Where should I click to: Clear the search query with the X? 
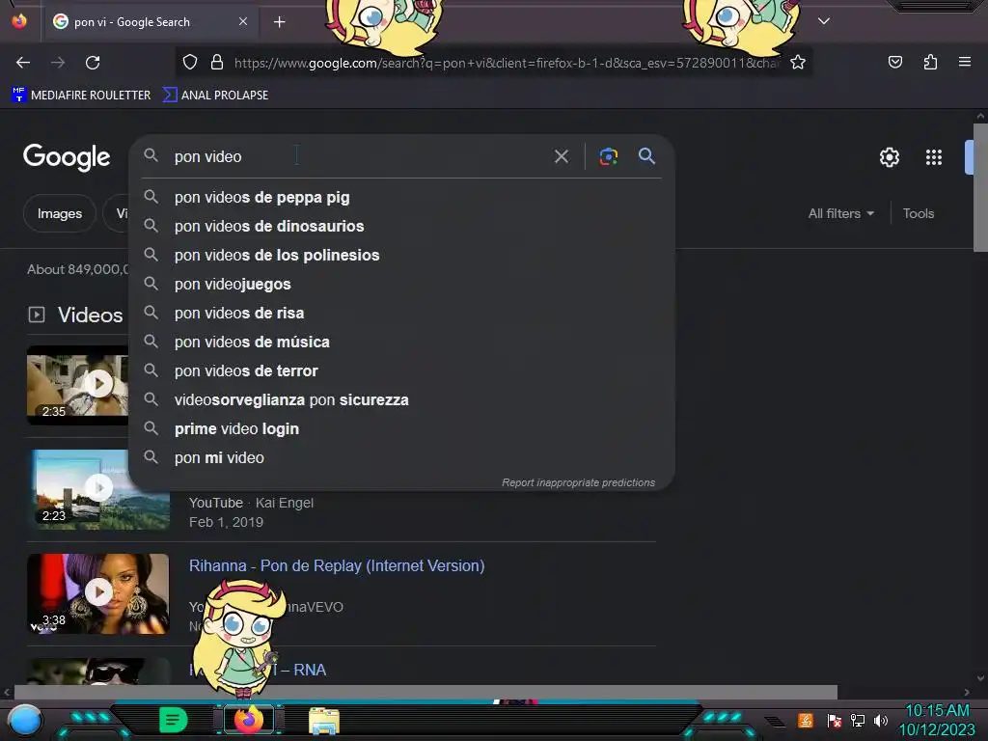point(562,156)
